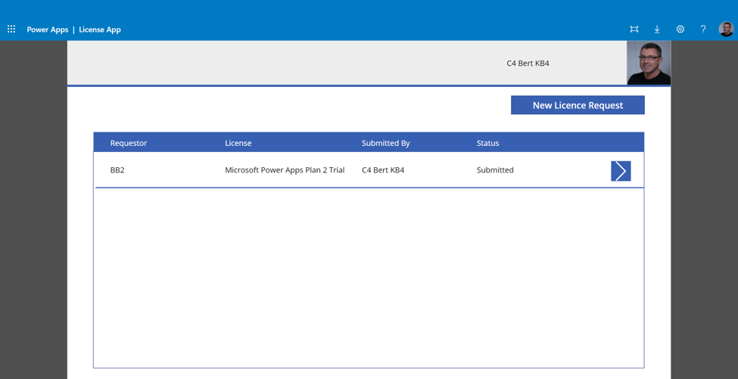This screenshot has width=738, height=379.
Task: Click the Power Apps link in header
Action: tap(47, 30)
